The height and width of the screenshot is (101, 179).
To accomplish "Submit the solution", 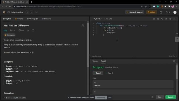I will [171, 97].
